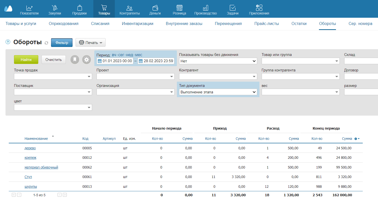Expand the Тип документа dropdown
The width and height of the screenshot is (378, 207).
218,92
